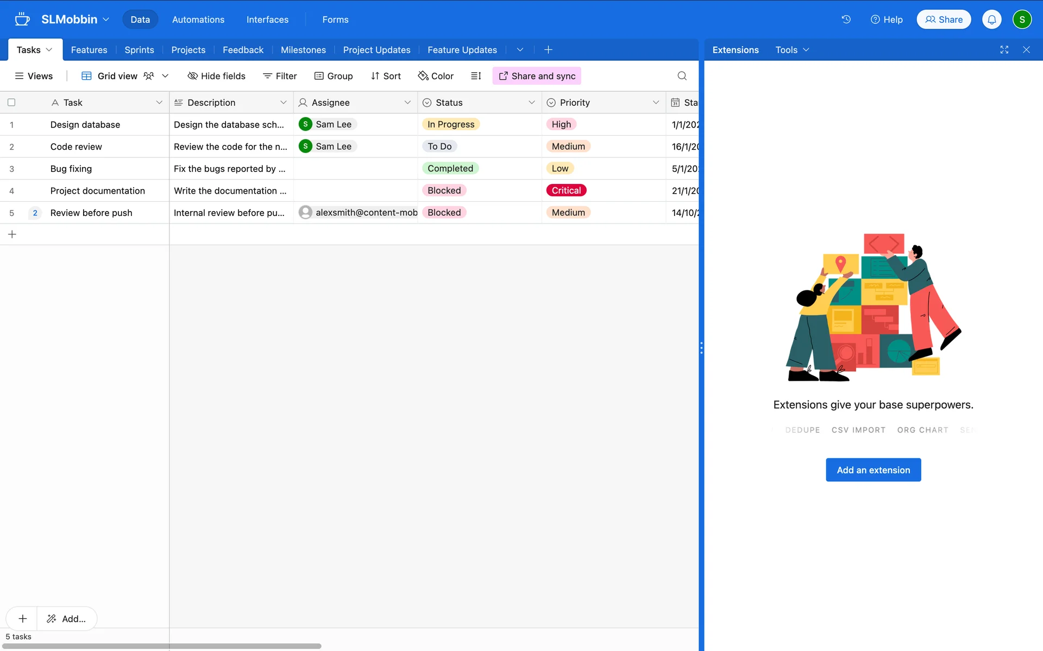Screen dimensions: 1043x651
Task: Expand the extensions panel to fullscreen
Action: pos(1004,49)
